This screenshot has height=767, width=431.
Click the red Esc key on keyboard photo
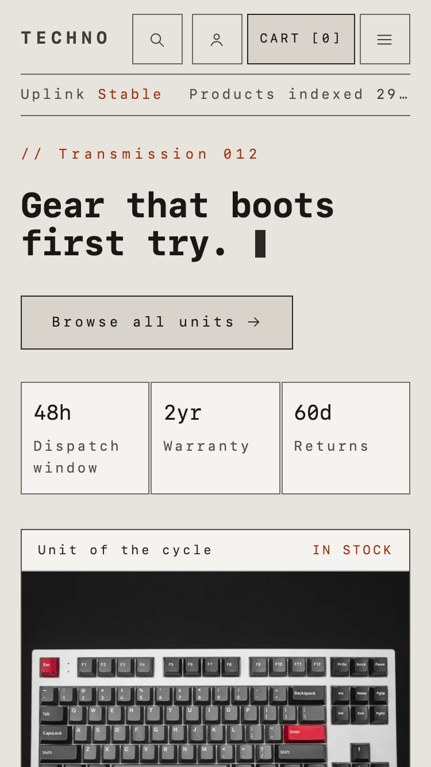click(49, 667)
